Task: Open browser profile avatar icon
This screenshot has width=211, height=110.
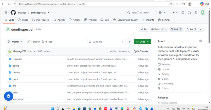Action: click(x=190, y=4)
